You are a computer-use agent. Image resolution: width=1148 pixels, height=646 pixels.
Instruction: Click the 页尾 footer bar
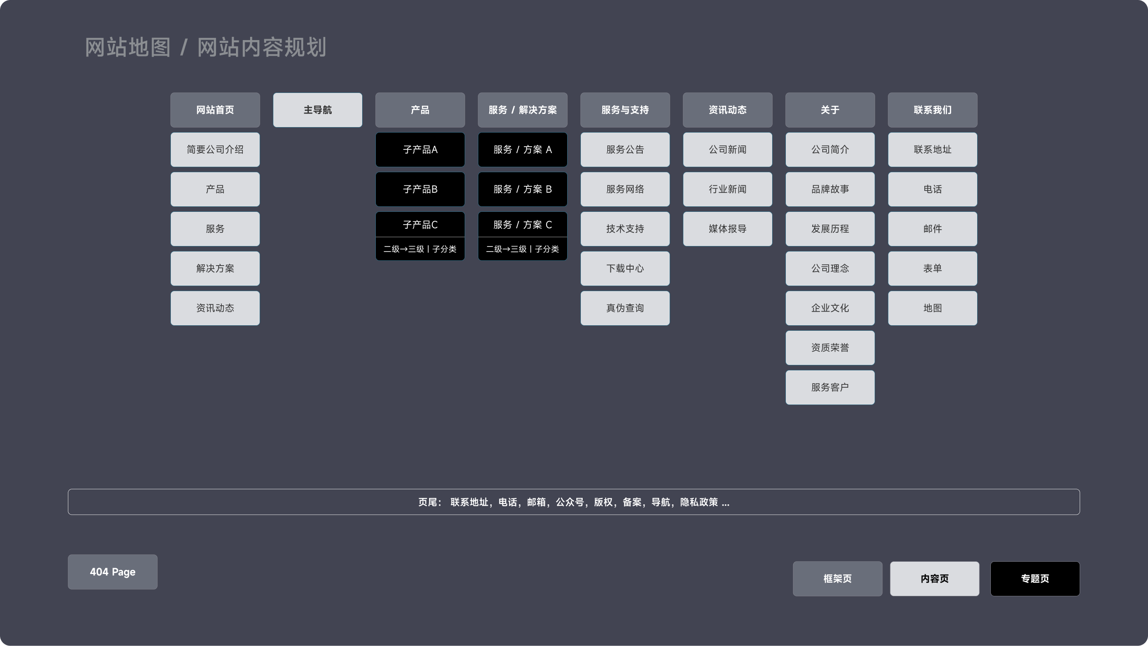click(574, 502)
